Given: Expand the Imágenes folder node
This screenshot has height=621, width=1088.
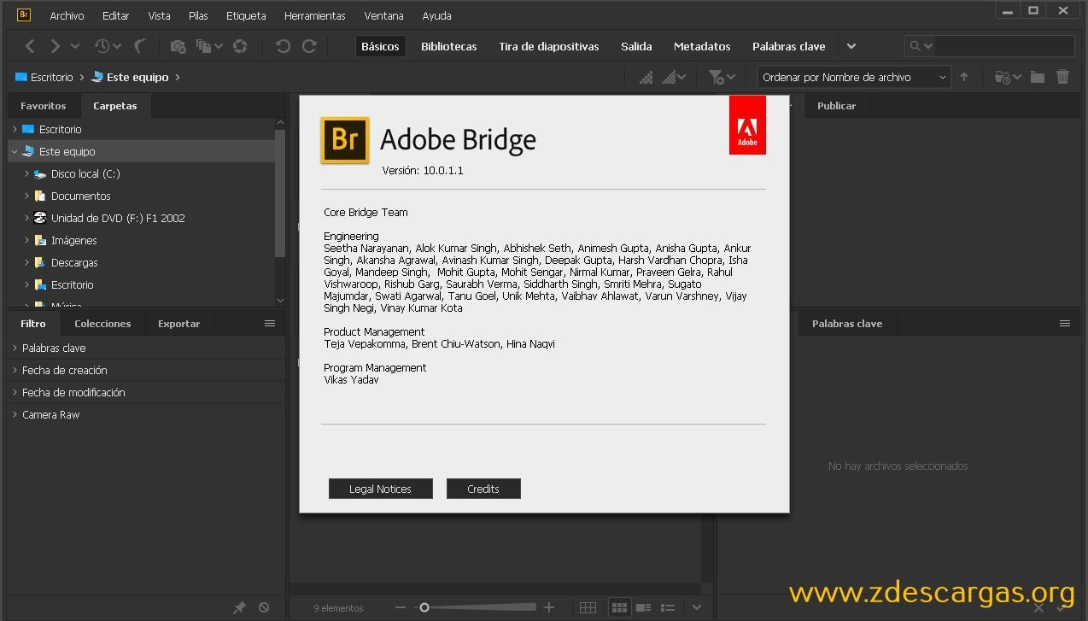Looking at the screenshot, I should pyautogui.click(x=26, y=240).
